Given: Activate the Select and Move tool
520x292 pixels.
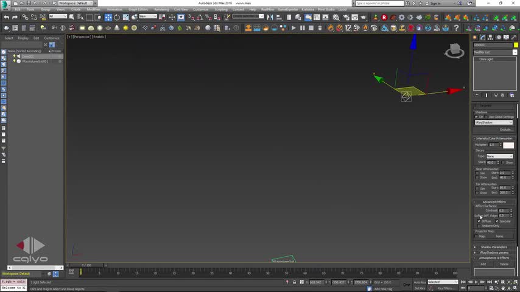Looking at the screenshot, I should click(x=108, y=17).
